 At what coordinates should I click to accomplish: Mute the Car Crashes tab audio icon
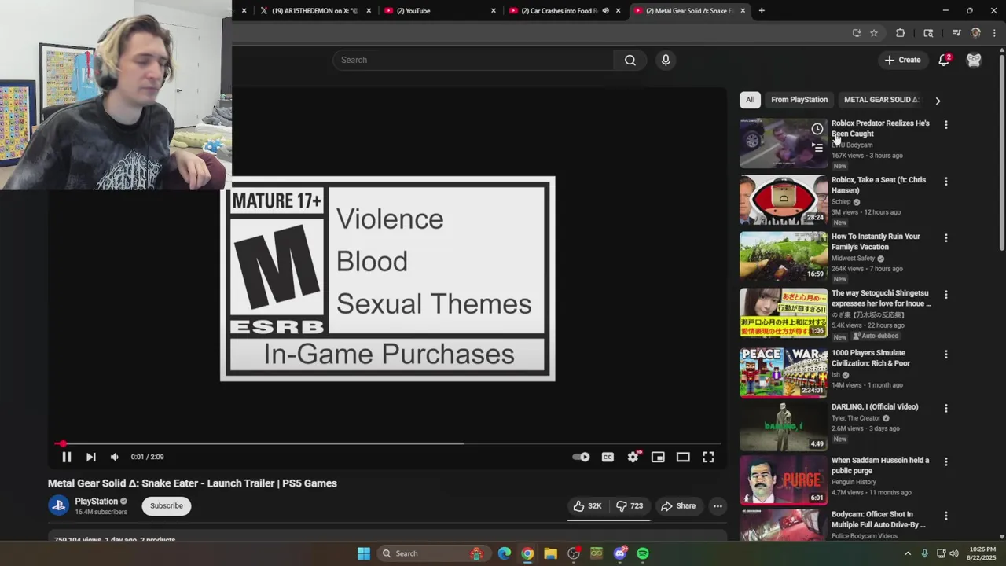click(x=605, y=11)
